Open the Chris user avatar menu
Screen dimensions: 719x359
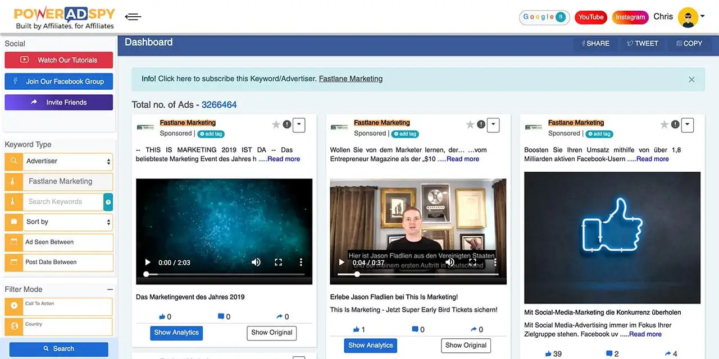pyautogui.click(x=688, y=17)
